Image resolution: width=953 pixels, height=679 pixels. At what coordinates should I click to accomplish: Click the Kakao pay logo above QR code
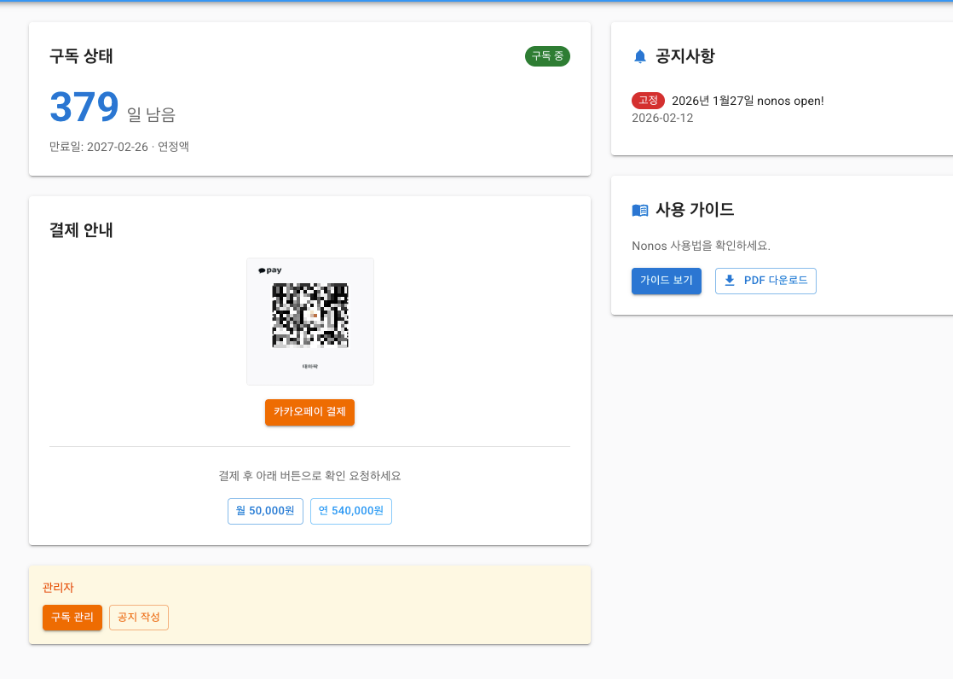coord(270,270)
